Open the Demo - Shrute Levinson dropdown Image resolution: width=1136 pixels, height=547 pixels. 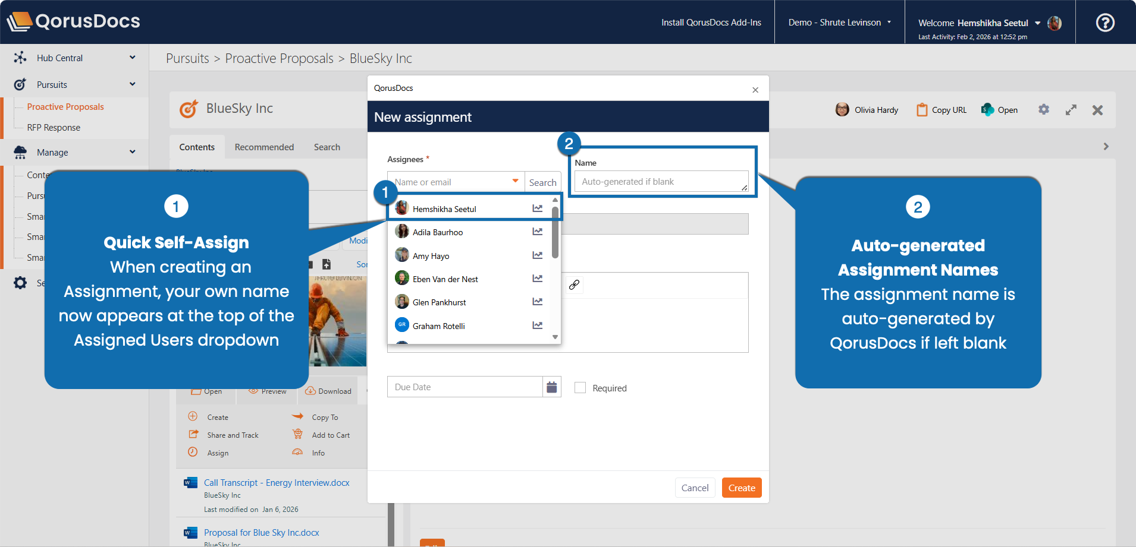[x=839, y=23]
